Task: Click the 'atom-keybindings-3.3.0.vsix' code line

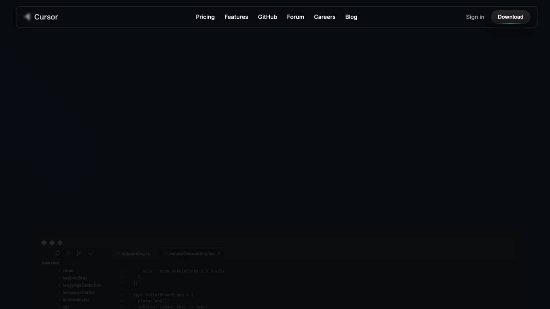Action: pos(186,271)
